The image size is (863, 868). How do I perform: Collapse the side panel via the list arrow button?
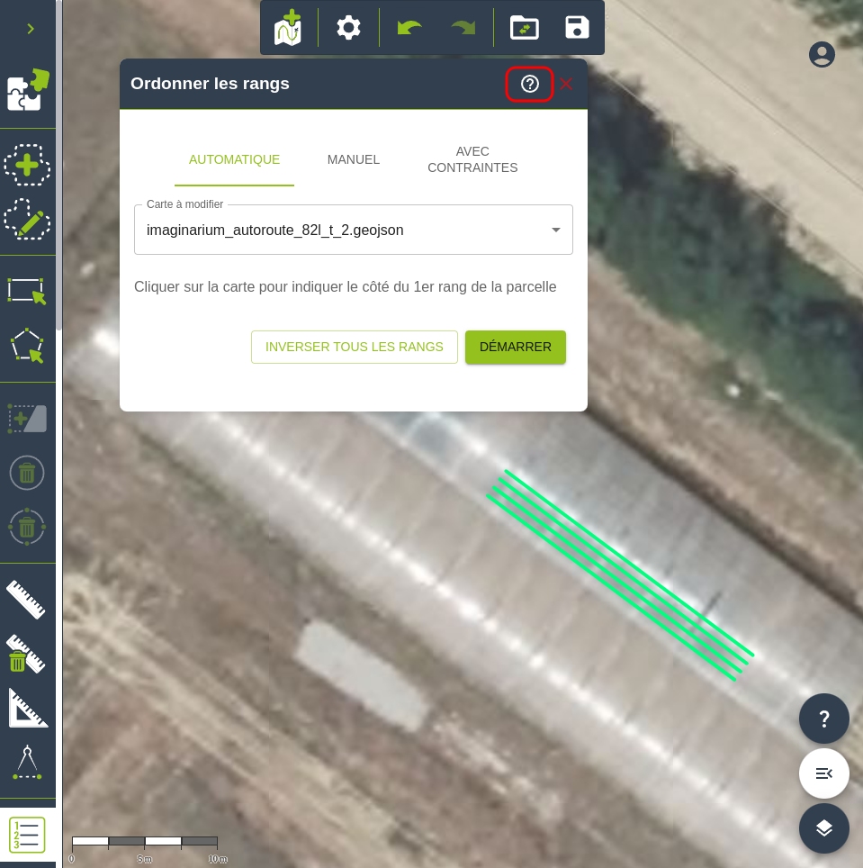tap(823, 773)
